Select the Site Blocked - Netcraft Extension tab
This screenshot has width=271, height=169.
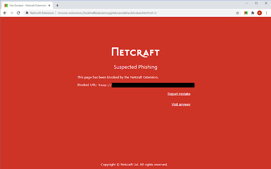click(27, 5)
